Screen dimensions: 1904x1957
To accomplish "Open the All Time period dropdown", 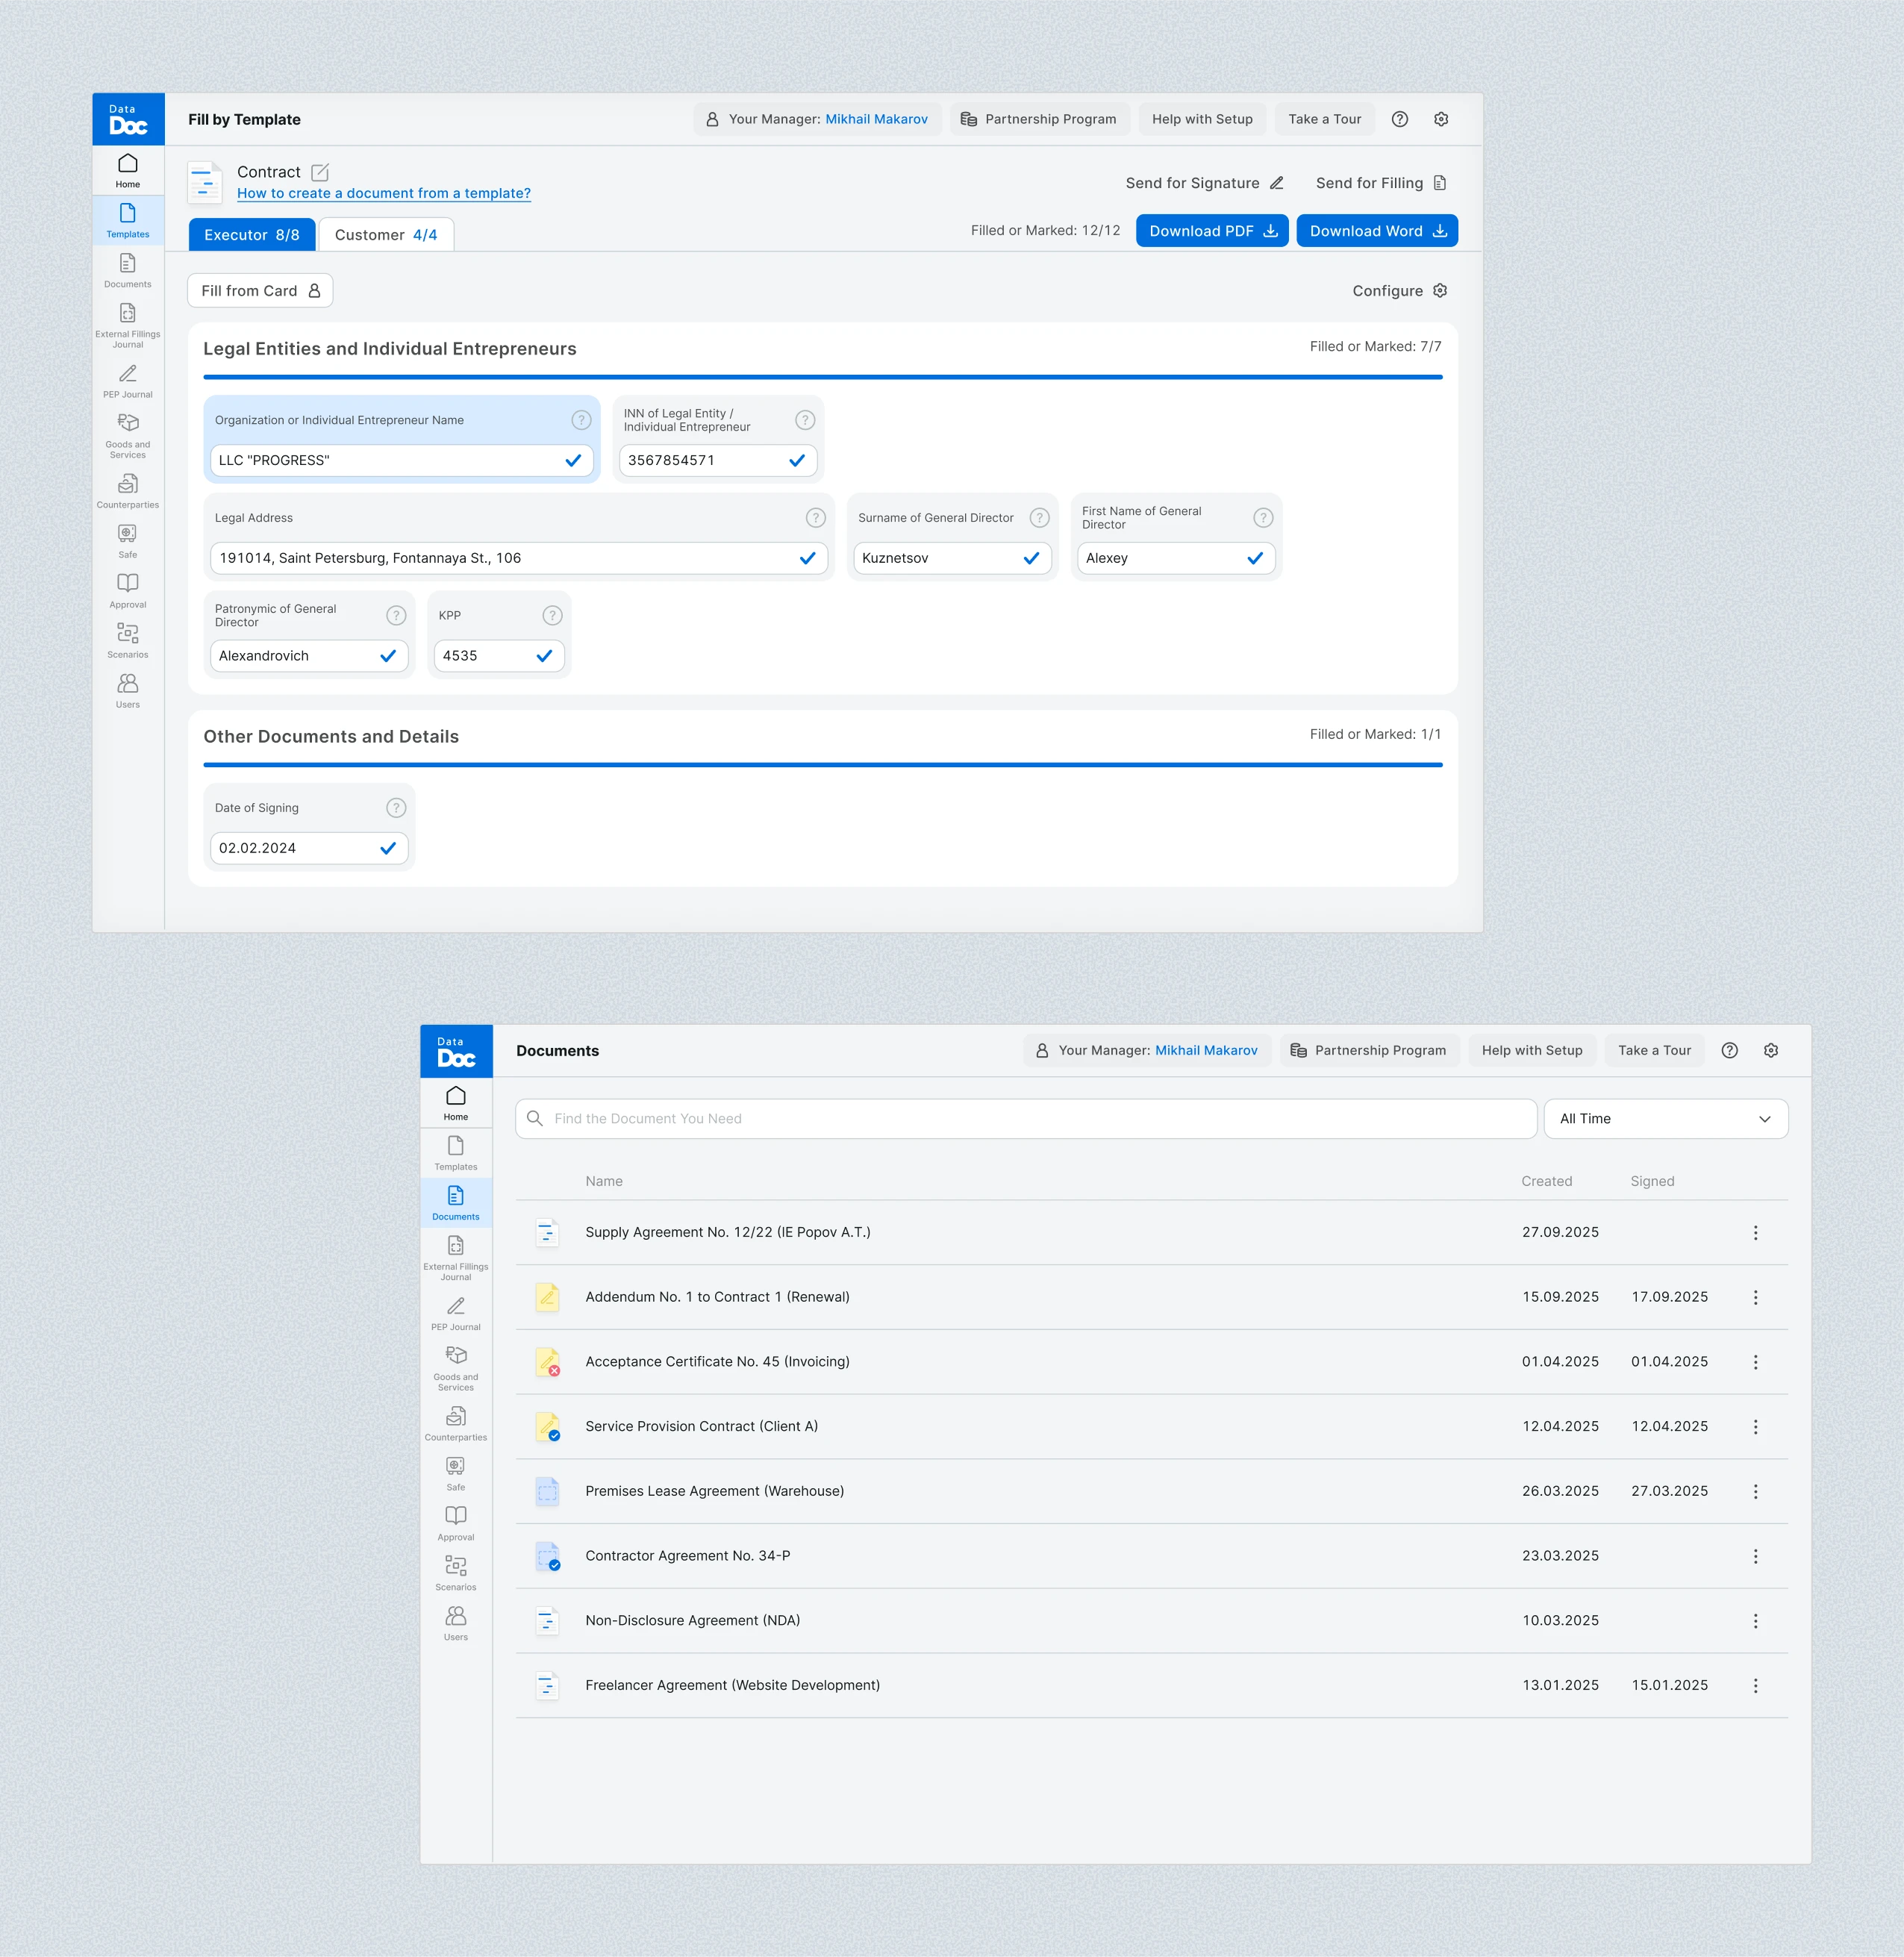I will pos(1665,1118).
